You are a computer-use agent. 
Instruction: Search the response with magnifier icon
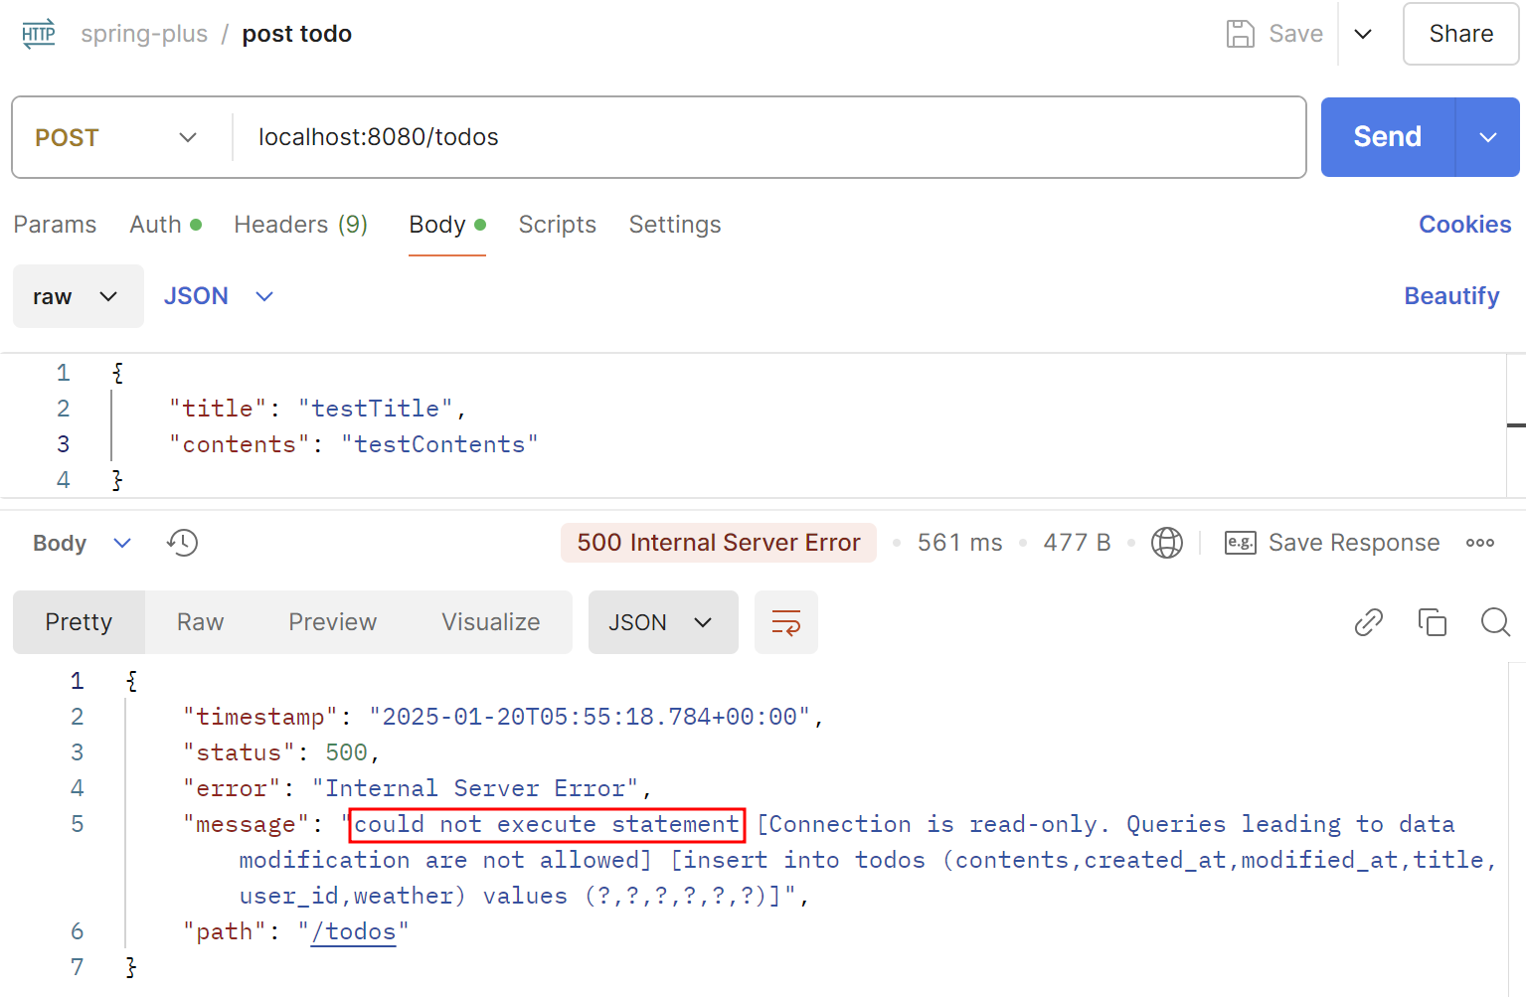point(1495,622)
